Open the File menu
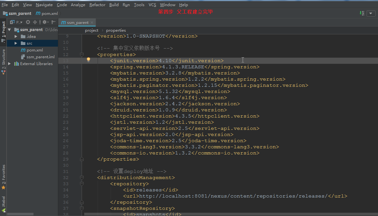This screenshot has width=378, height=216. (x=5, y=5)
